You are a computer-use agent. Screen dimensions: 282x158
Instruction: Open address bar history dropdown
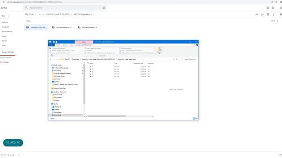point(173,59)
